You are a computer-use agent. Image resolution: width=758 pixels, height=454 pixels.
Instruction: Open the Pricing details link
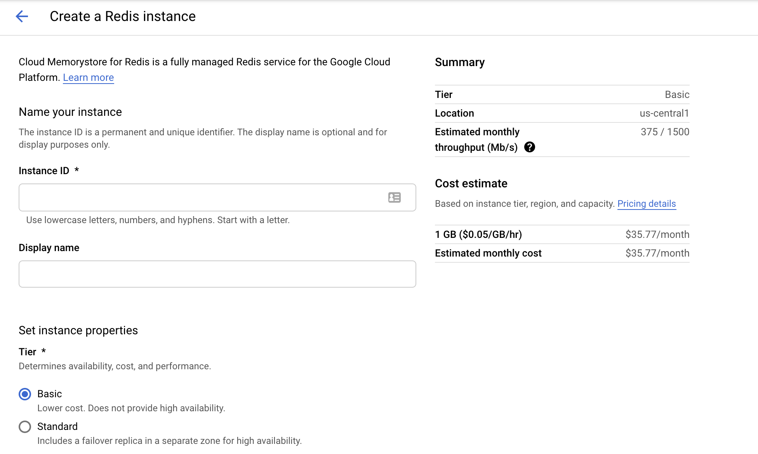(646, 204)
